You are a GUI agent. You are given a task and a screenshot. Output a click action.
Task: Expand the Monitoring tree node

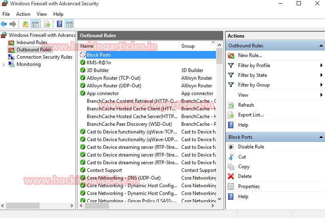(x=3, y=65)
